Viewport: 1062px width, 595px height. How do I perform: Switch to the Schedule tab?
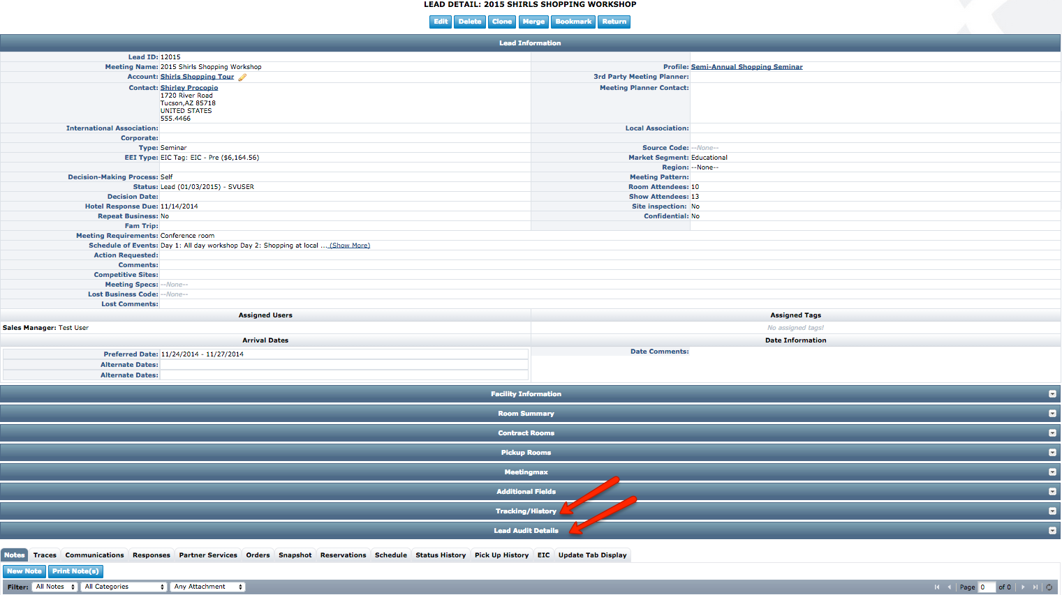pos(391,555)
